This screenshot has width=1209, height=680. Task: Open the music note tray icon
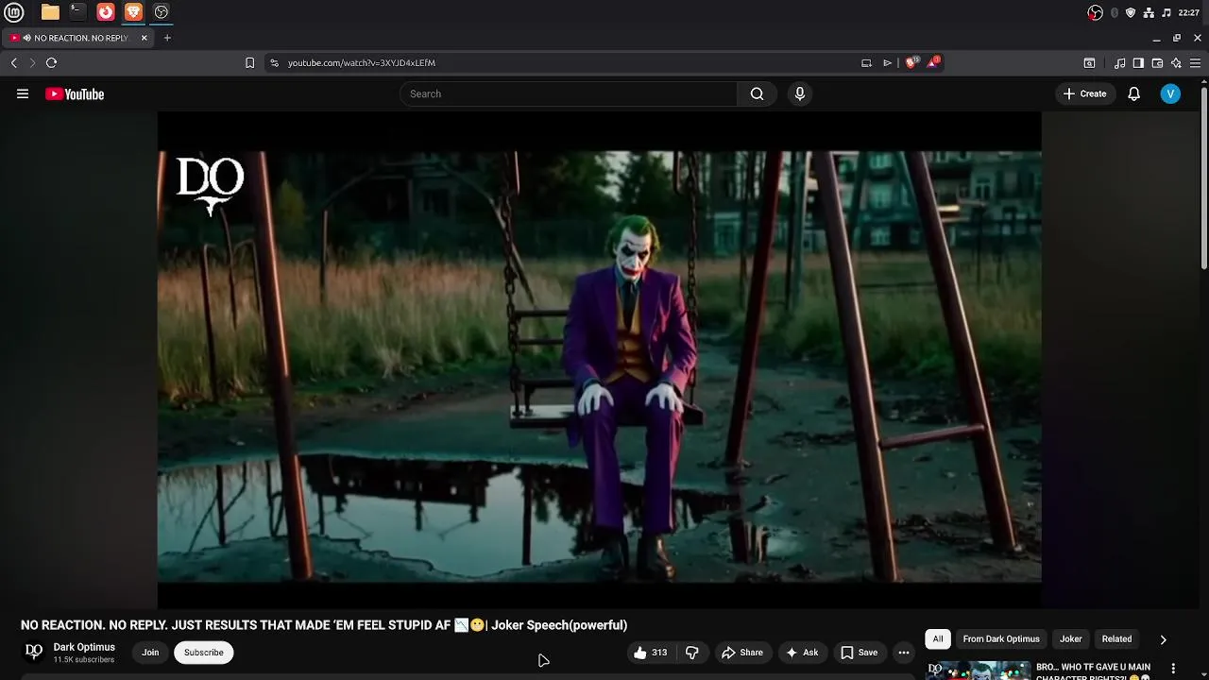(x=1166, y=12)
